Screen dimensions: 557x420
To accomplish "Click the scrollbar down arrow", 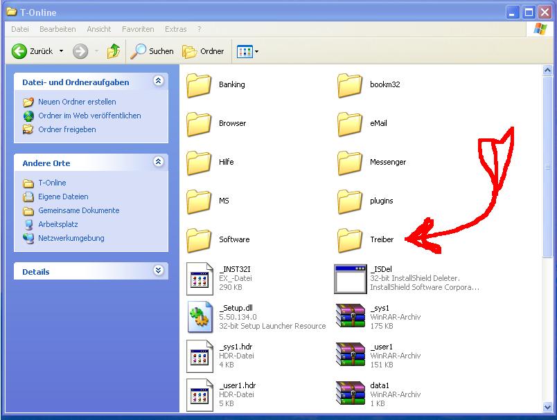I will [x=547, y=408].
